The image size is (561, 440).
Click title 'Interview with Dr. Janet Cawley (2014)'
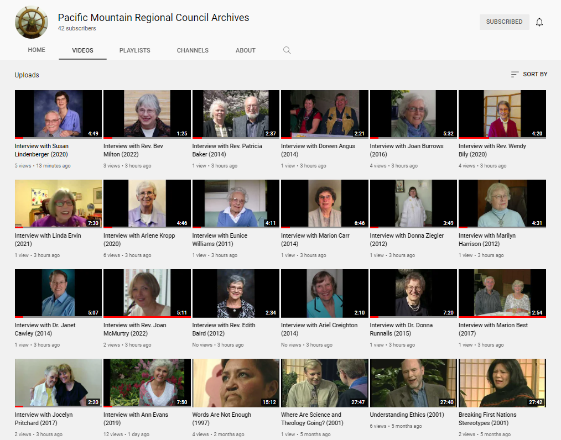pos(45,329)
